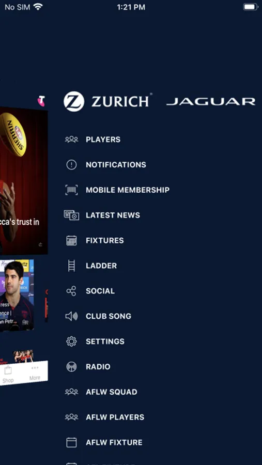This screenshot has height=465, width=262.
Task: Tap the Telstra logo icon
Action: (41, 101)
